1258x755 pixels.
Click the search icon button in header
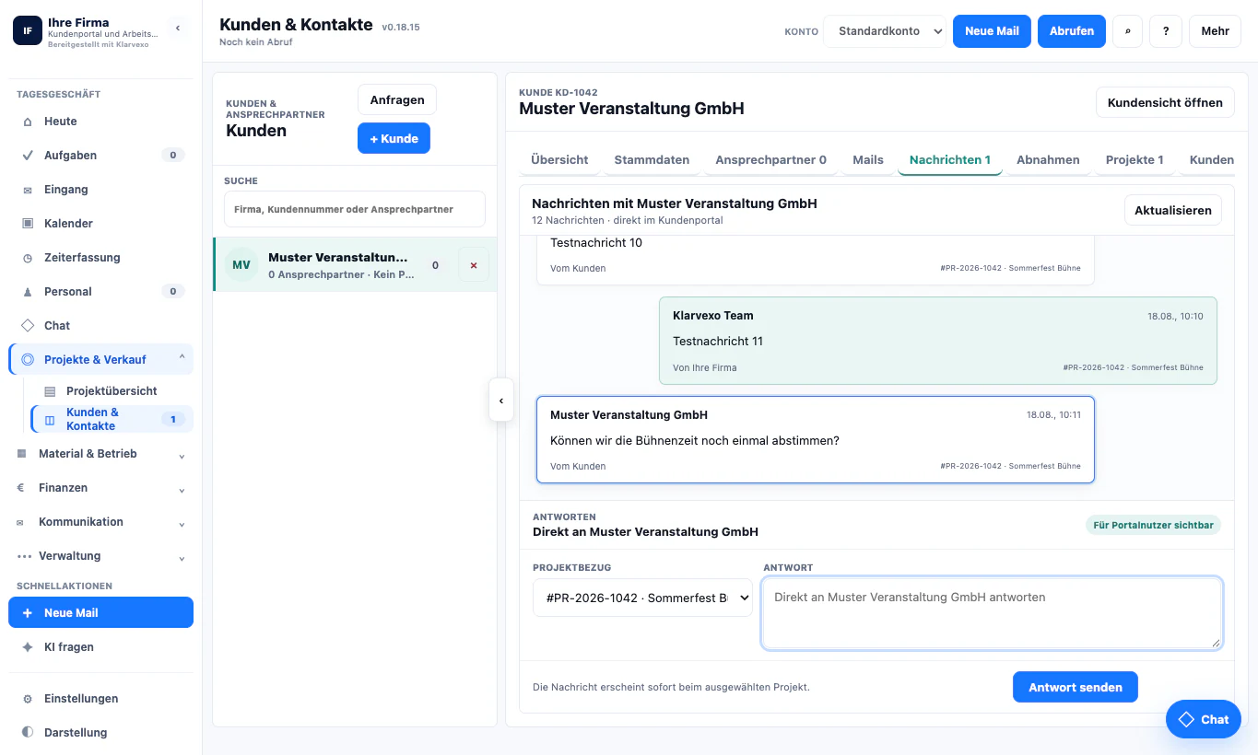[1127, 31]
